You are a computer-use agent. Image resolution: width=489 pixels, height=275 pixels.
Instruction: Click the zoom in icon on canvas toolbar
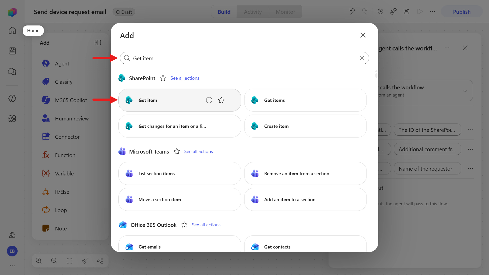(x=39, y=260)
